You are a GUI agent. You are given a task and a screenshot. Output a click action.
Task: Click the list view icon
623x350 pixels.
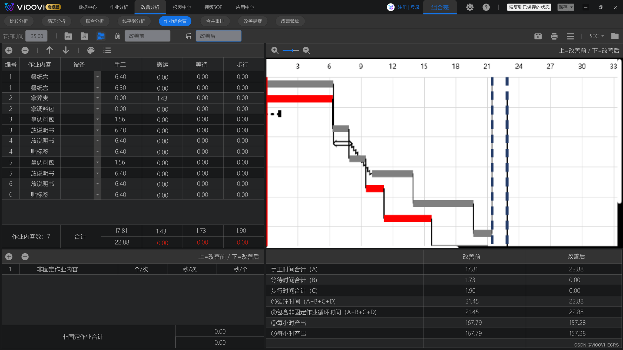[107, 50]
